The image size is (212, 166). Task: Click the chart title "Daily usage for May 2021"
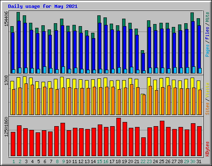pos(43,6)
